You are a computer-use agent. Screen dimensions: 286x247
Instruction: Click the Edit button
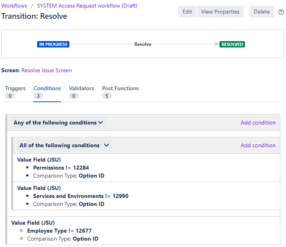[x=187, y=12]
